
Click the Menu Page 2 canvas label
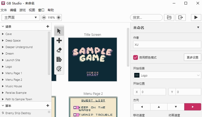click(x=93, y=93)
